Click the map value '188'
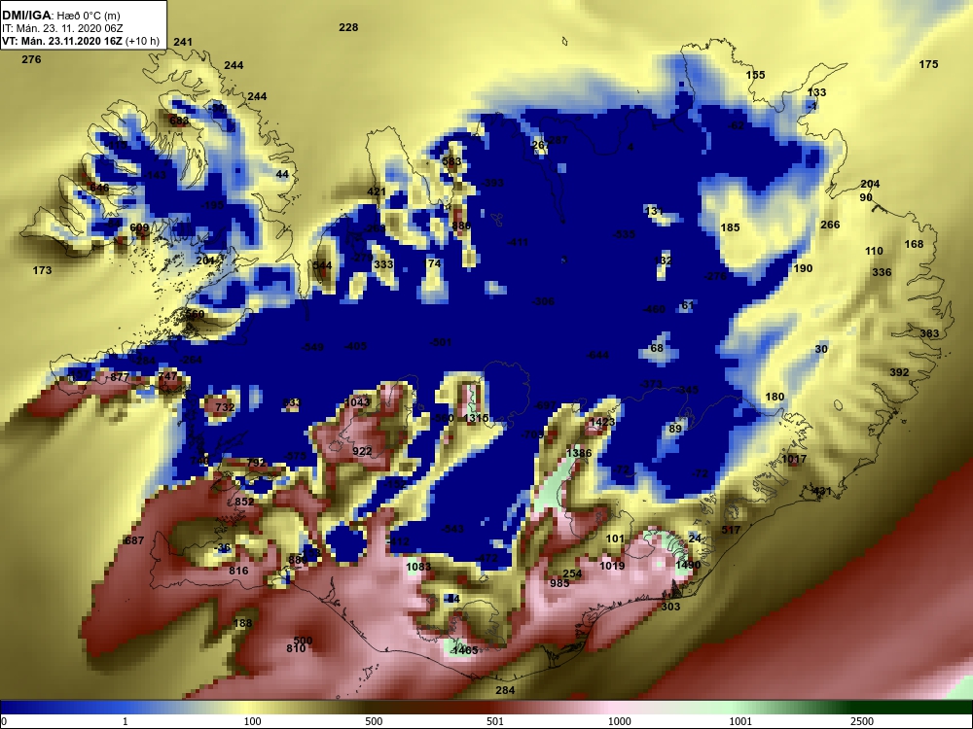 tap(242, 623)
